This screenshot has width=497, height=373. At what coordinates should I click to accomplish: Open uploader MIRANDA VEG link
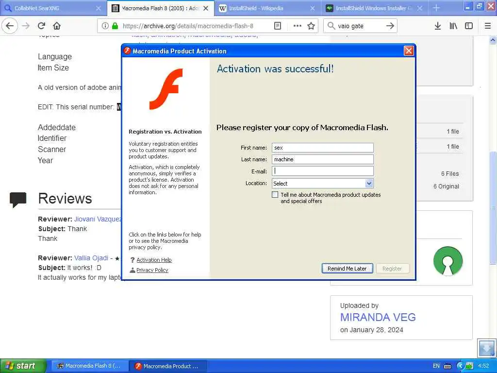click(378, 317)
